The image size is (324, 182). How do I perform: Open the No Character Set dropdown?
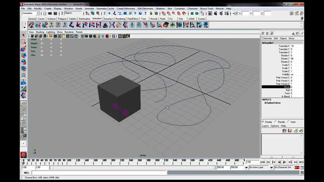271,167
